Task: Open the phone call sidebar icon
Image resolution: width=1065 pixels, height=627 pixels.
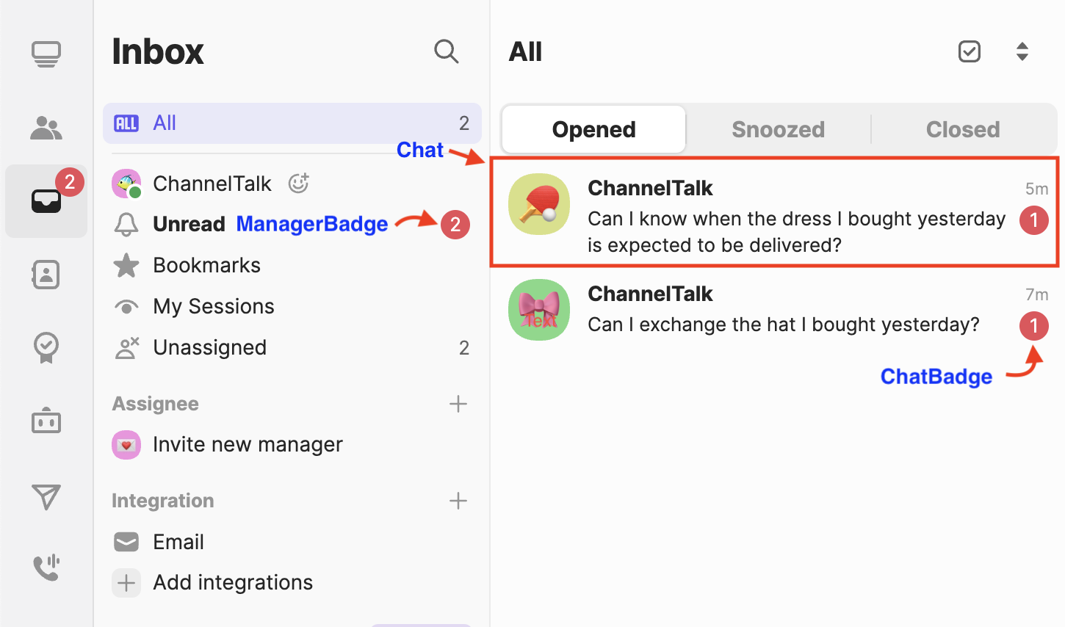Action: [46, 568]
